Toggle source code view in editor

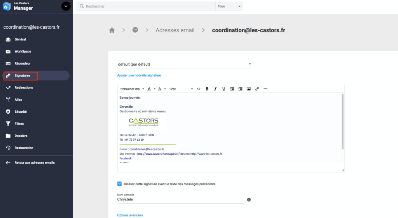point(199,89)
